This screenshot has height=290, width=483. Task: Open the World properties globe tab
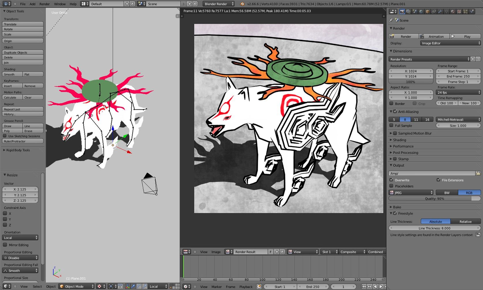click(x=421, y=12)
